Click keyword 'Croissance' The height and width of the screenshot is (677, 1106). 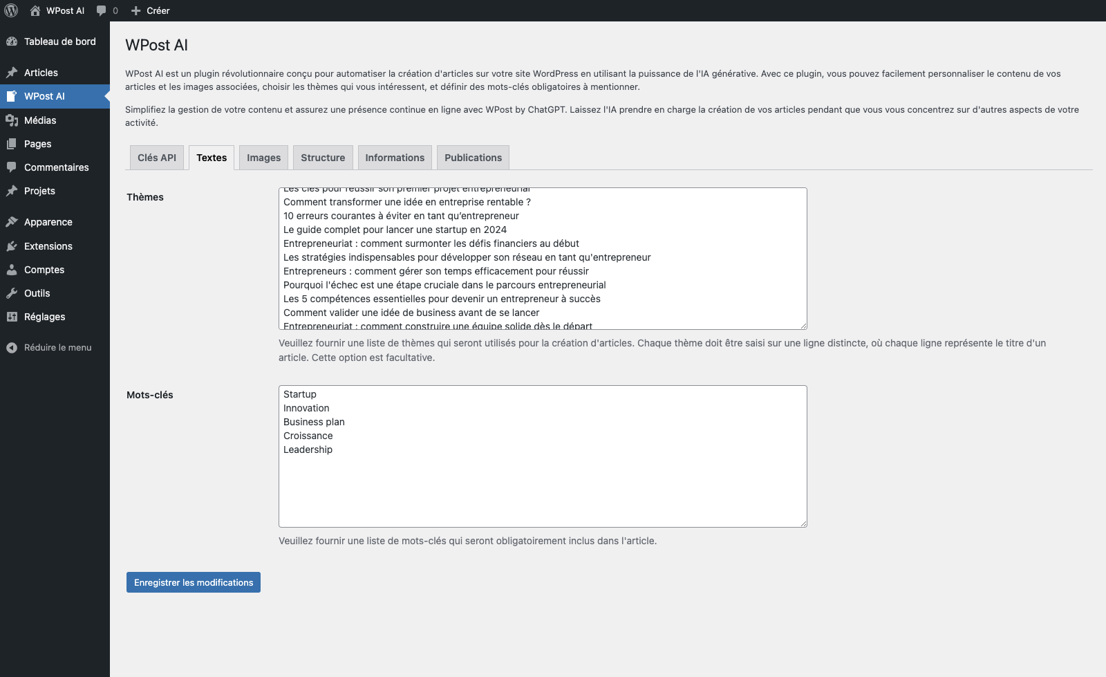pyautogui.click(x=308, y=436)
